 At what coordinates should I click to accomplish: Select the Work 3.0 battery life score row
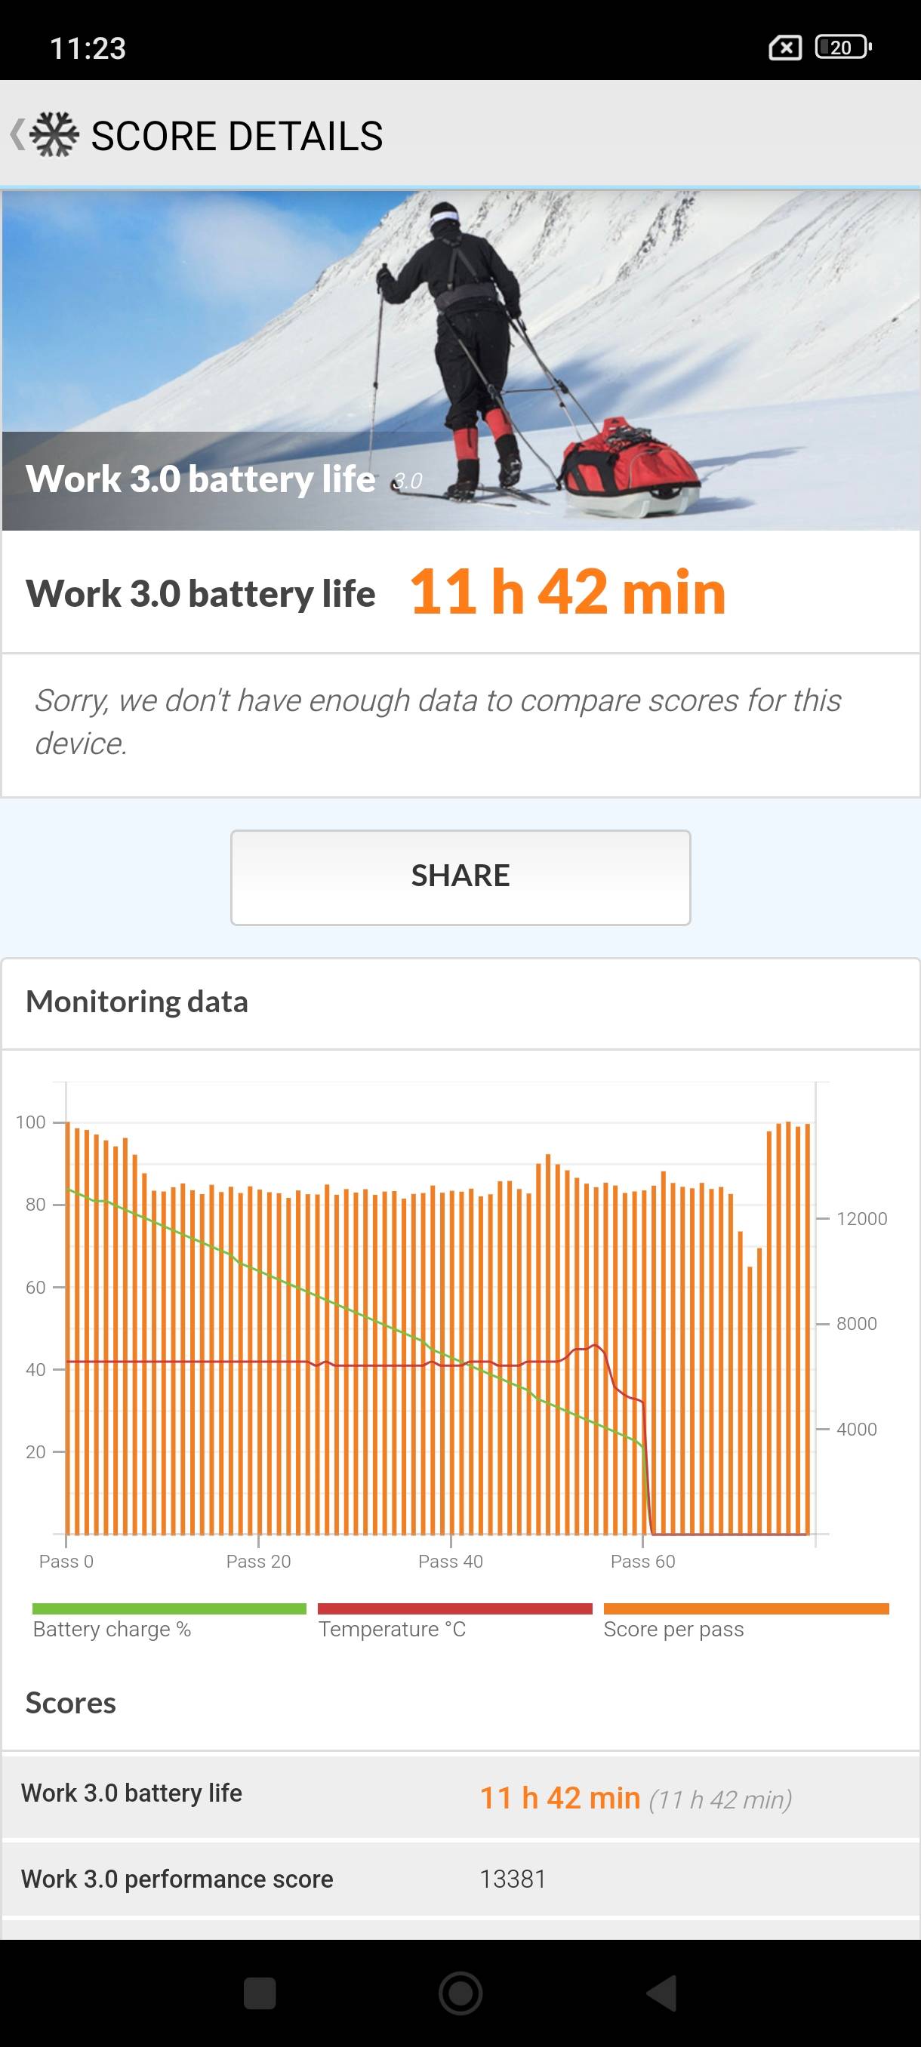(x=460, y=1796)
